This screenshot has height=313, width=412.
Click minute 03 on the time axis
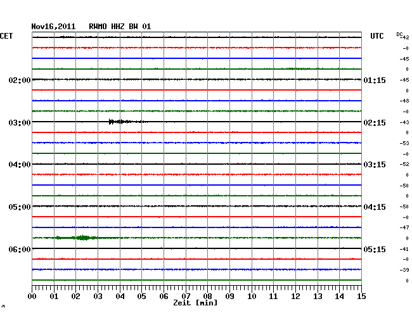[x=98, y=297]
